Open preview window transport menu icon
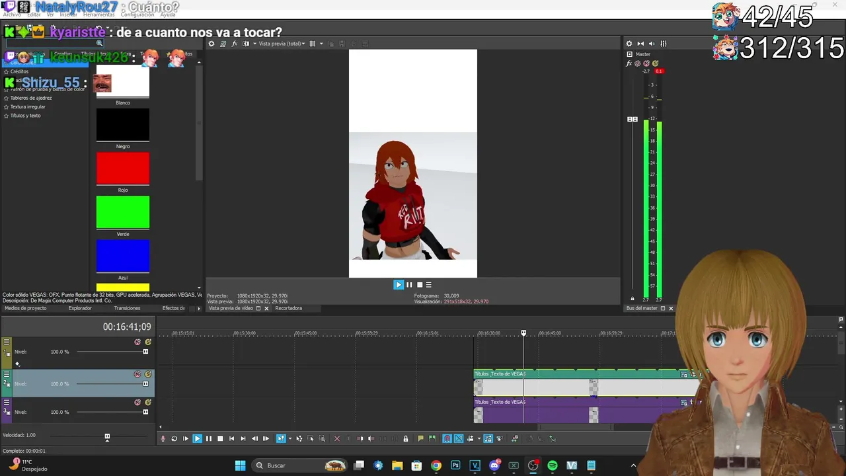846x476 pixels. coord(428,285)
